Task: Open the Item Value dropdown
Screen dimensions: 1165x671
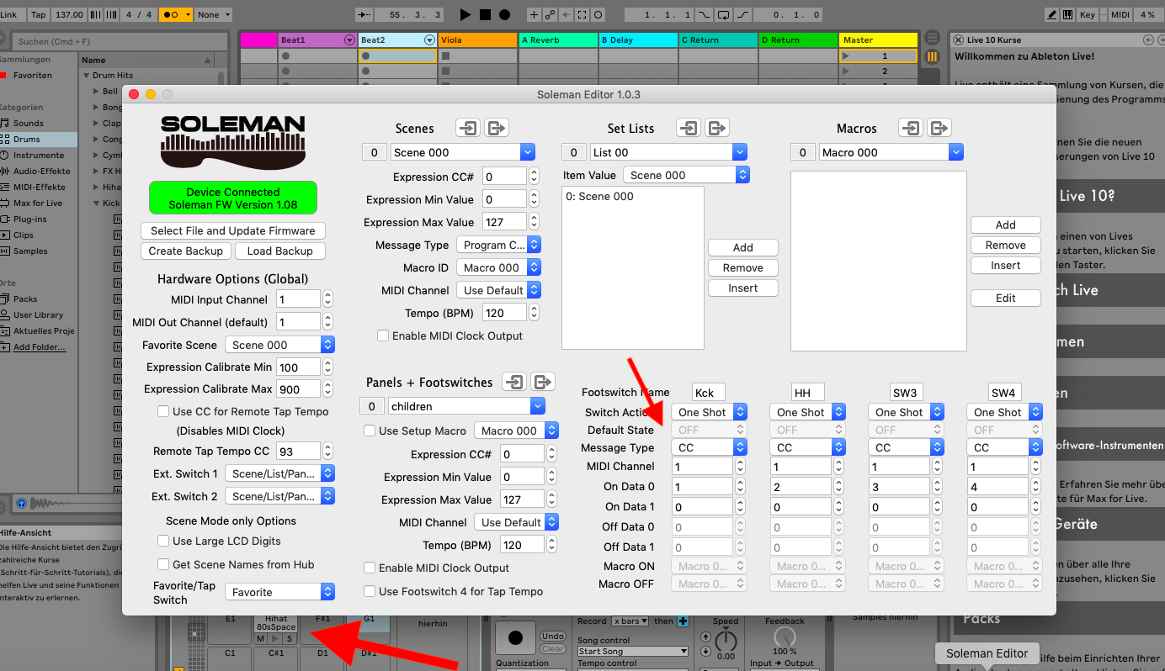Action: coord(686,175)
